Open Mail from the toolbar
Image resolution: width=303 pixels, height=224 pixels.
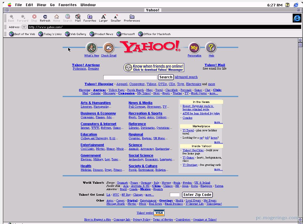(x=78, y=18)
